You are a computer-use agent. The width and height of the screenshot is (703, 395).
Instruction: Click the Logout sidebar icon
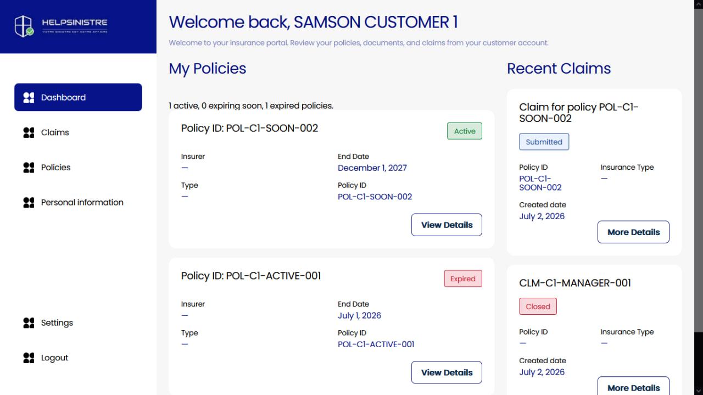point(29,358)
